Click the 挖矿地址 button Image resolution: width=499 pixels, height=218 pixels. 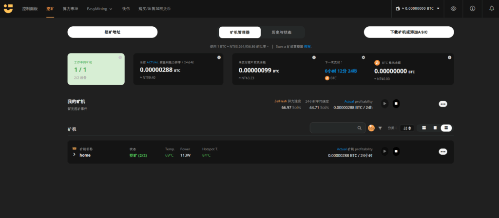point(112,32)
